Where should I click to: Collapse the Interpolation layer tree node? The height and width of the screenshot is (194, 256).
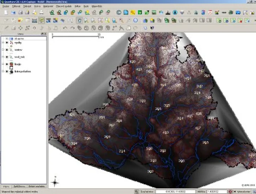(x=3, y=72)
